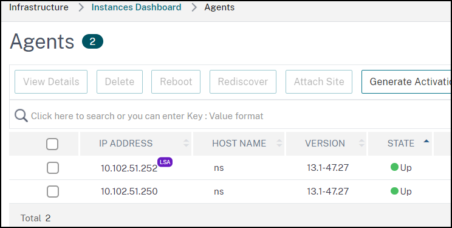Toggle the select-all checkbox in table header
This screenshot has width=452, height=228.
(x=52, y=144)
